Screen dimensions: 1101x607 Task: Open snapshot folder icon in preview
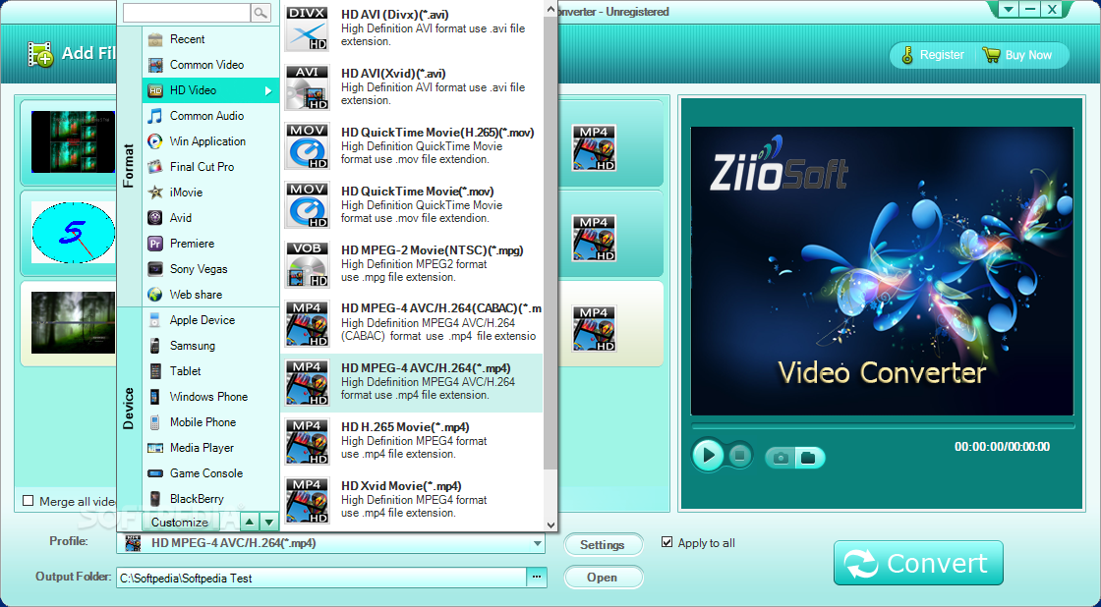coord(808,458)
